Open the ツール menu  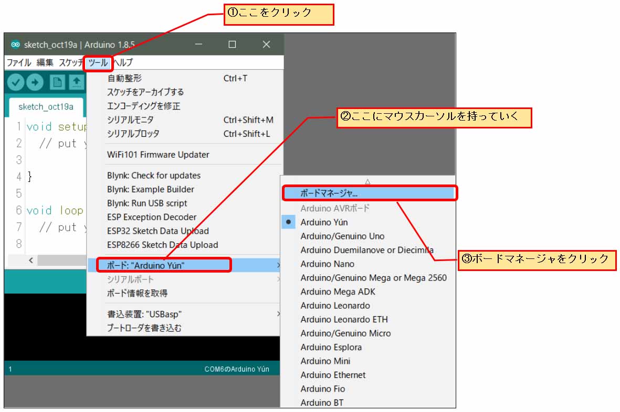click(x=98, y=63)
